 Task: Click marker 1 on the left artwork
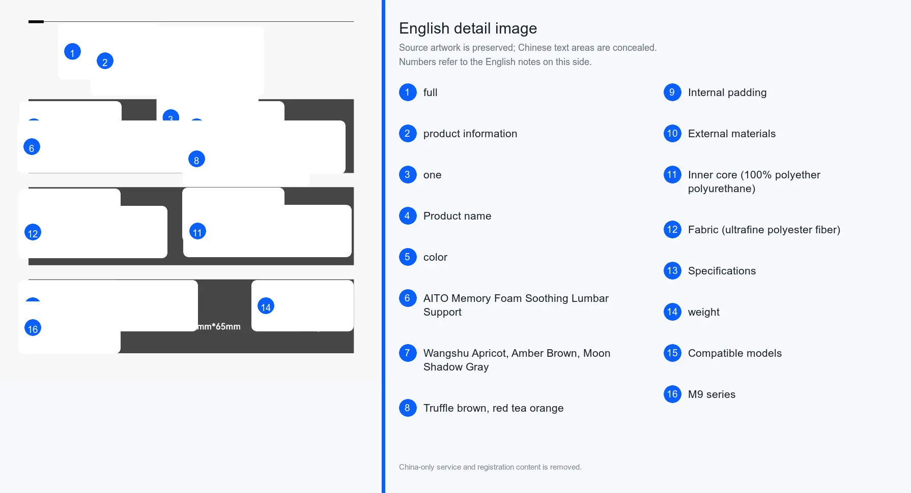click(72, 51)
